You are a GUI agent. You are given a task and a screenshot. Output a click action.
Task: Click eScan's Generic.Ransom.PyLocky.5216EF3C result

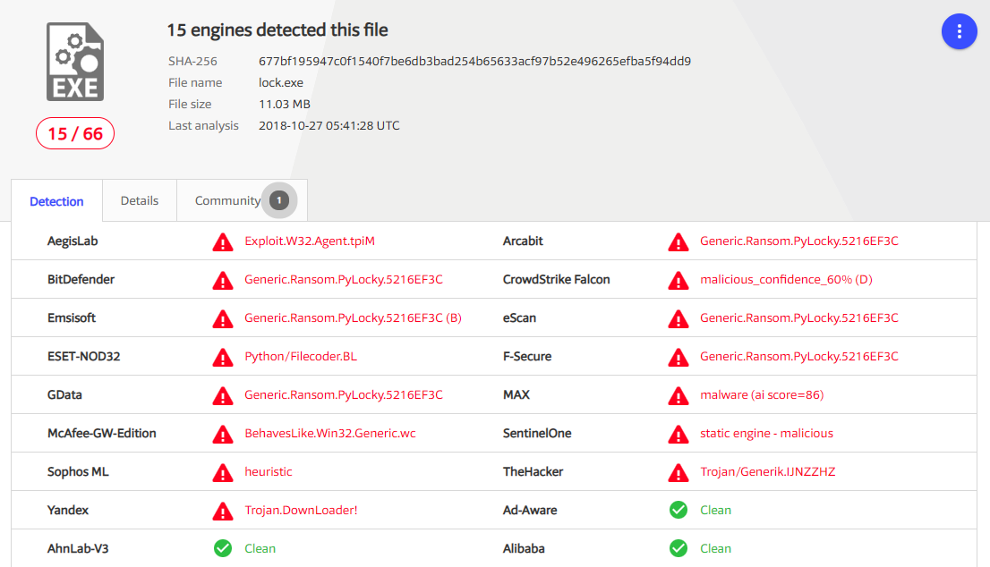tap(799, 317)
